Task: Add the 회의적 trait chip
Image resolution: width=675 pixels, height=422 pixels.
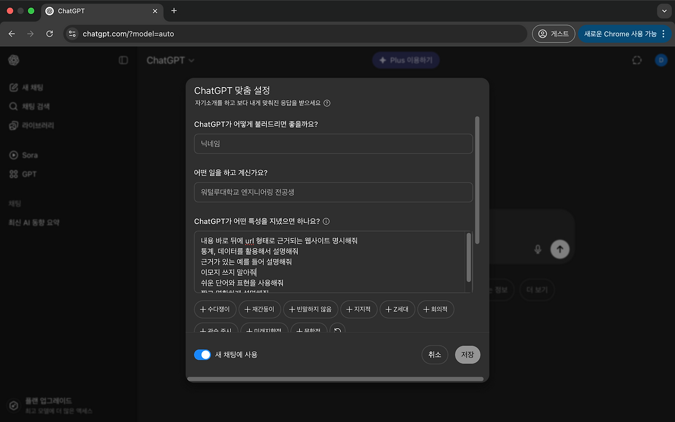Action: [436, 309]
